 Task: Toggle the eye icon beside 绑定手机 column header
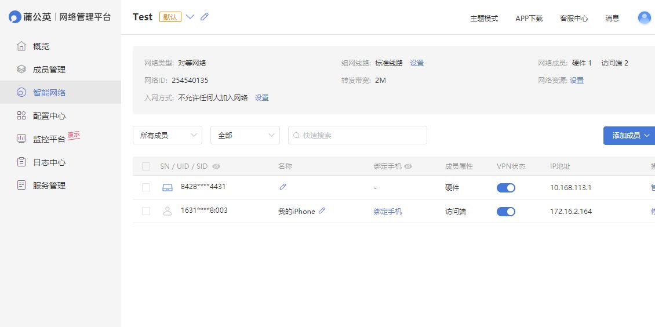coord(408,166)
